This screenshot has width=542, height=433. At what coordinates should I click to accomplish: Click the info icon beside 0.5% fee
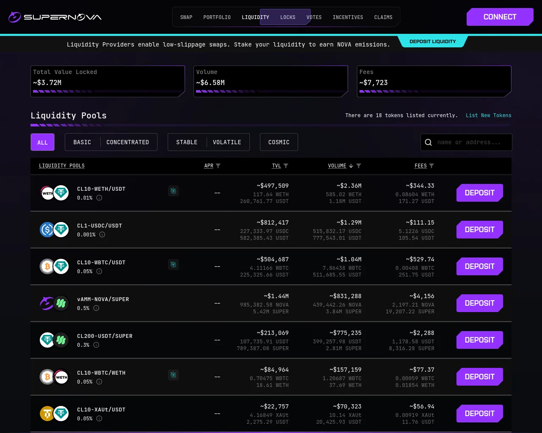(96, 308)
